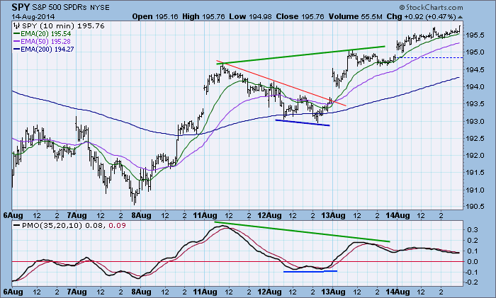Click 11Aug on the price chart date axis
This screenshot has height=298, width=496.
pos(205,215)
